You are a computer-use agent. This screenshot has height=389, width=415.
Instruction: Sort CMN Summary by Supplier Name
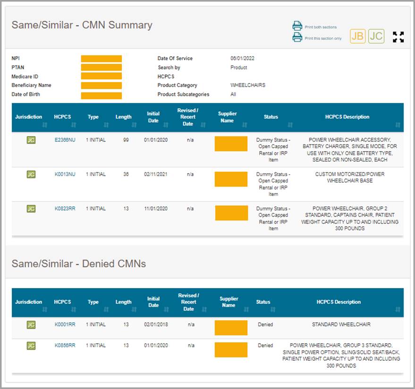click(227, 117)
